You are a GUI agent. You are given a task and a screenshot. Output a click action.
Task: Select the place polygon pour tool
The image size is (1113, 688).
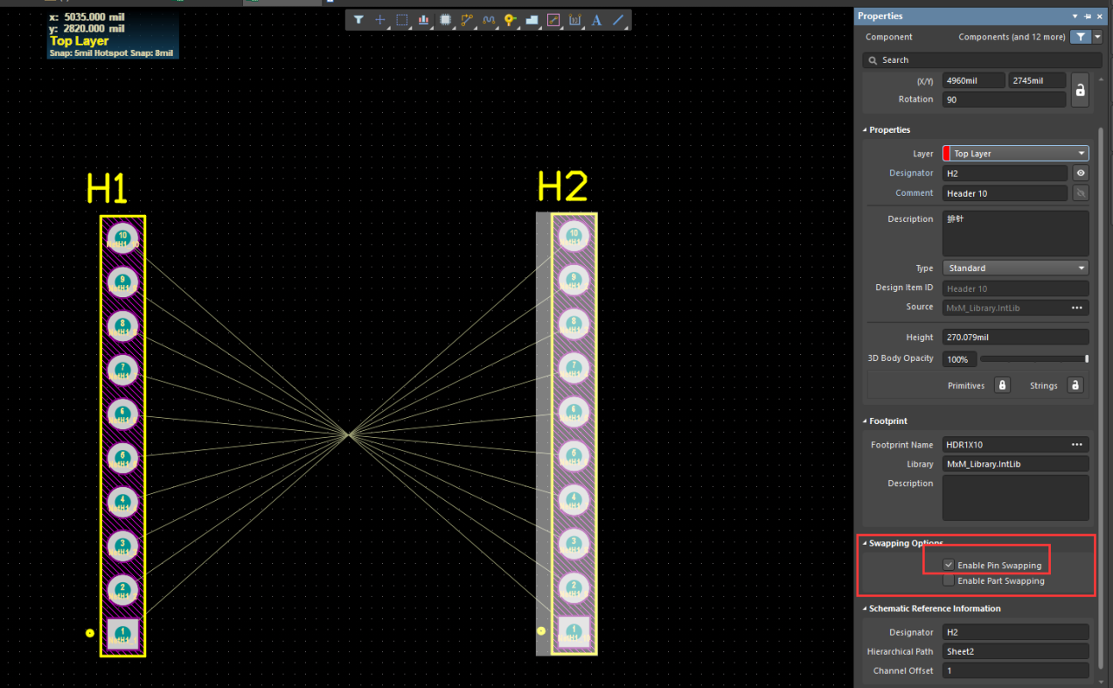point(532,19)
